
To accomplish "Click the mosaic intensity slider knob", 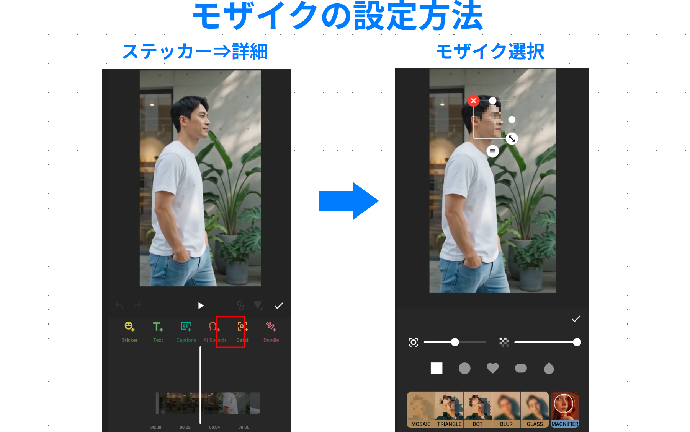I will click(x=577, y=342).
